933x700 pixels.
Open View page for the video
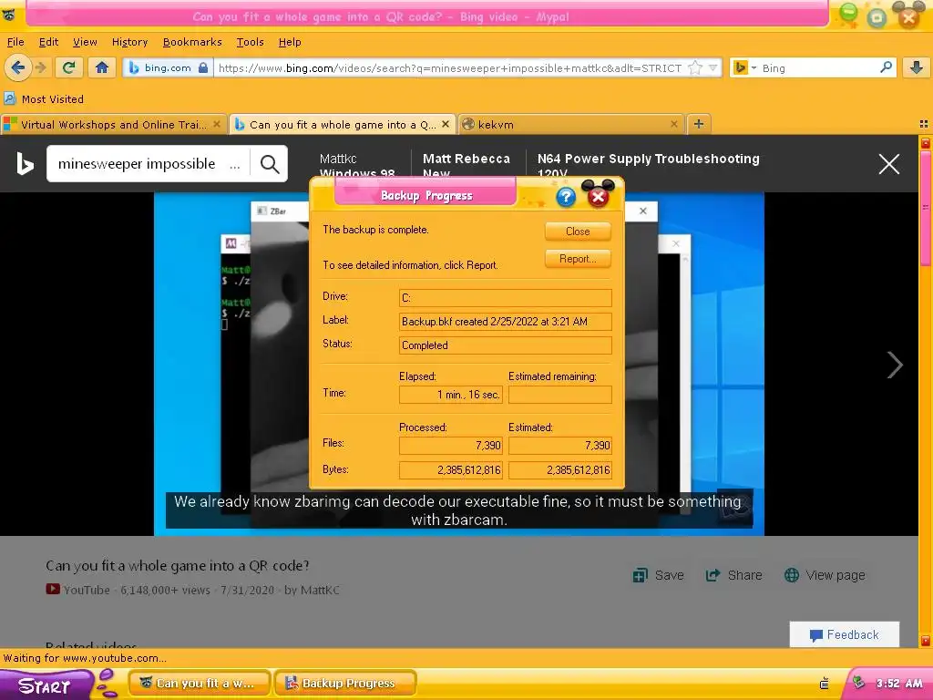(x=825, y=575)
